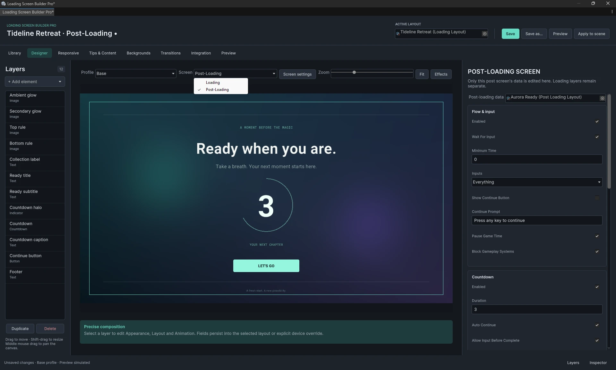The height and width of the screenshot is (370, 616).
Task: Click the Zoom slider handle
Action: [x=354, y=73]
